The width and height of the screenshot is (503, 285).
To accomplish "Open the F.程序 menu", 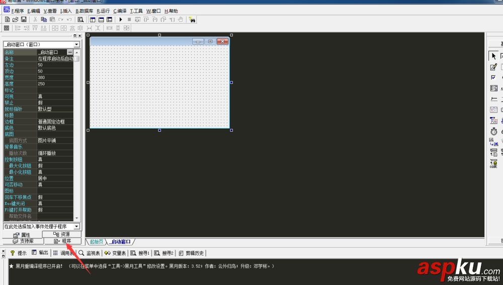I will (17, 11).
